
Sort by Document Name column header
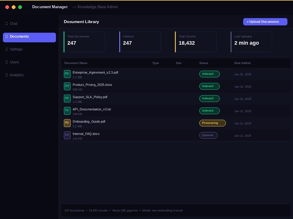[76, 63]
